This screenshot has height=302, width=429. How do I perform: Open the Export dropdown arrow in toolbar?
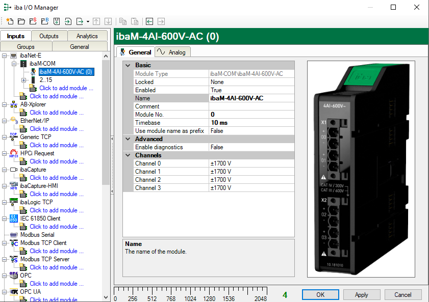(88, 21)
